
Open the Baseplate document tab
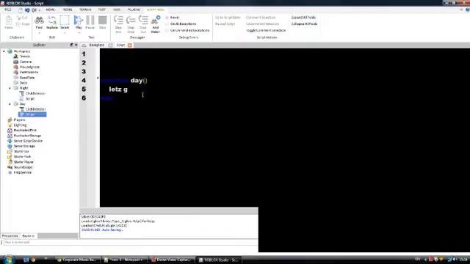tap(96, 45)
